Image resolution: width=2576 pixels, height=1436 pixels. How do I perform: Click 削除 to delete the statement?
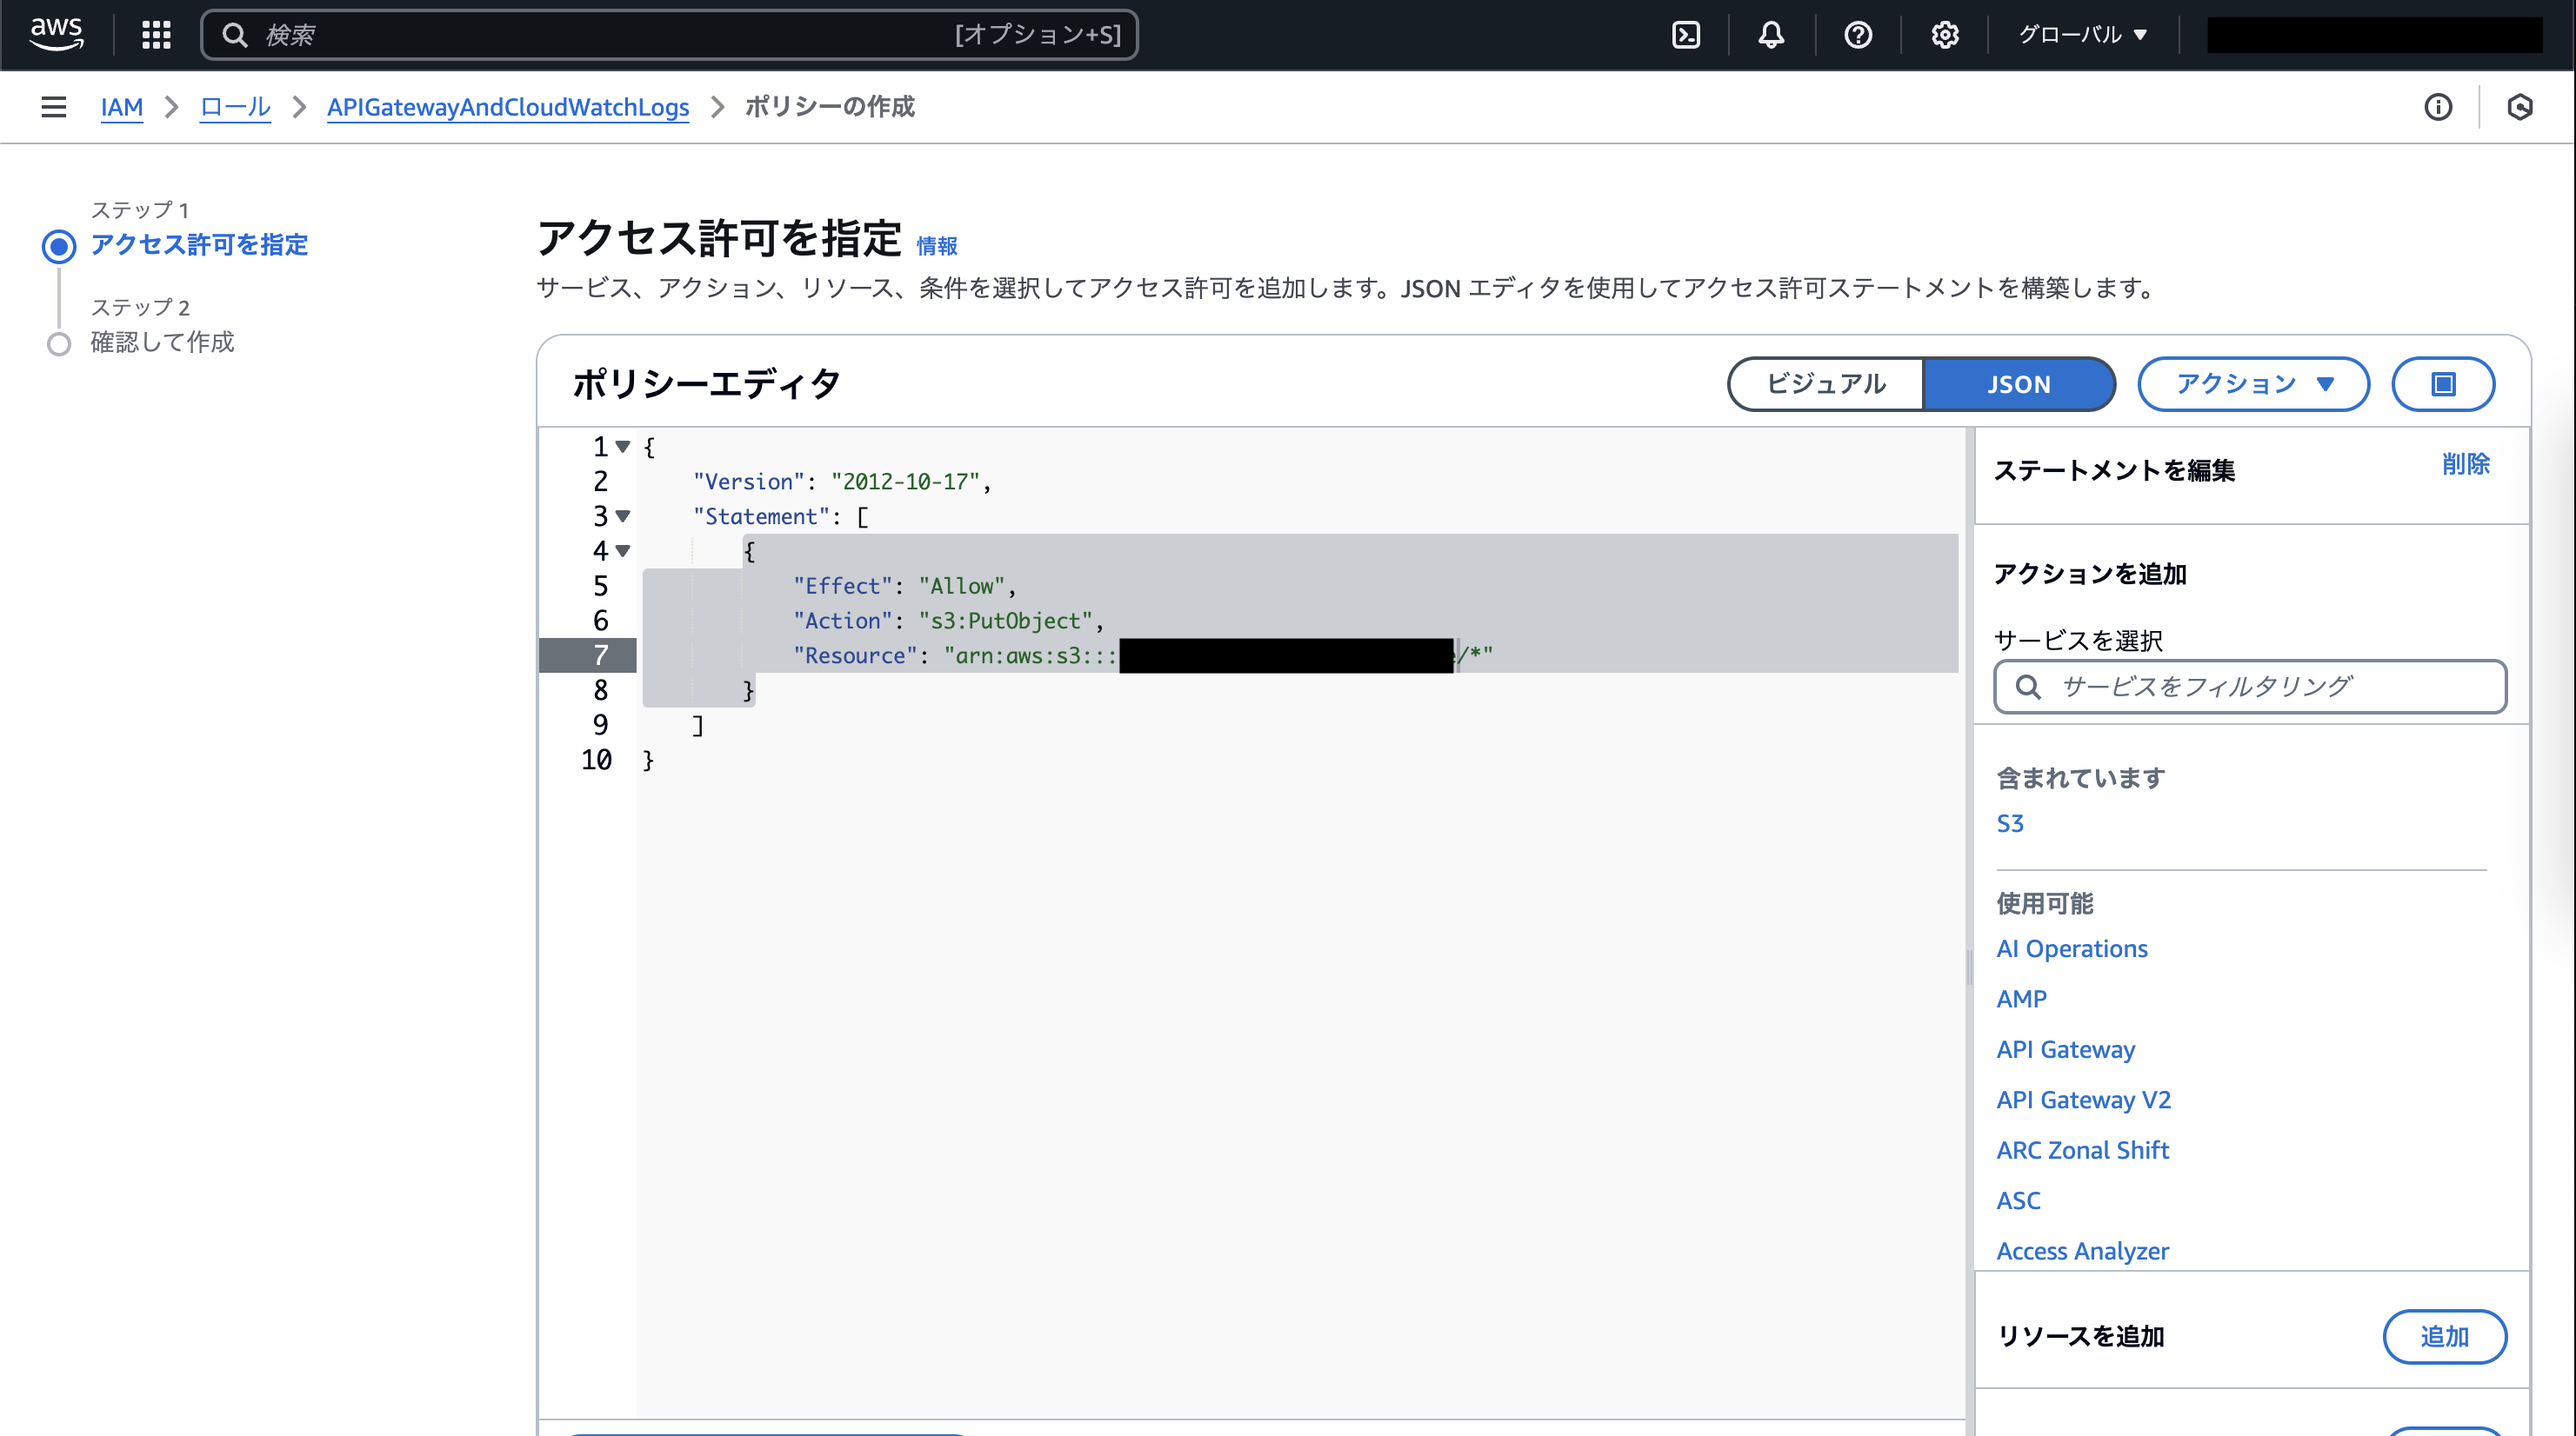coord(2466,463)
